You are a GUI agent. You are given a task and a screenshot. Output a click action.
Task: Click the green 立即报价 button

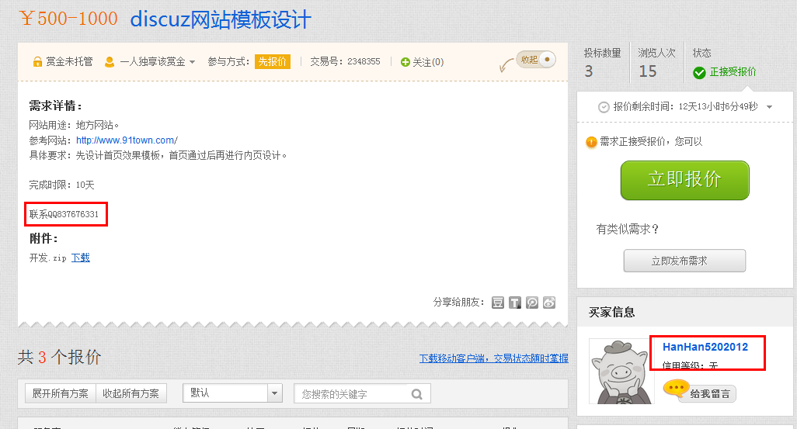click(x=684, y=180)
